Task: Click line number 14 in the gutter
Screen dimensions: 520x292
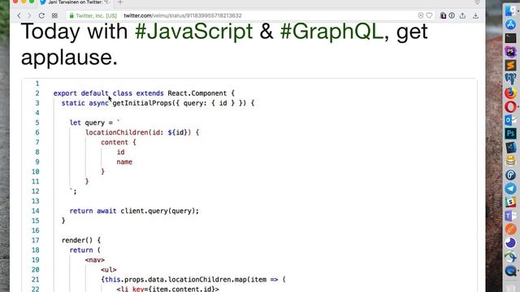Action: click(36, 211)
